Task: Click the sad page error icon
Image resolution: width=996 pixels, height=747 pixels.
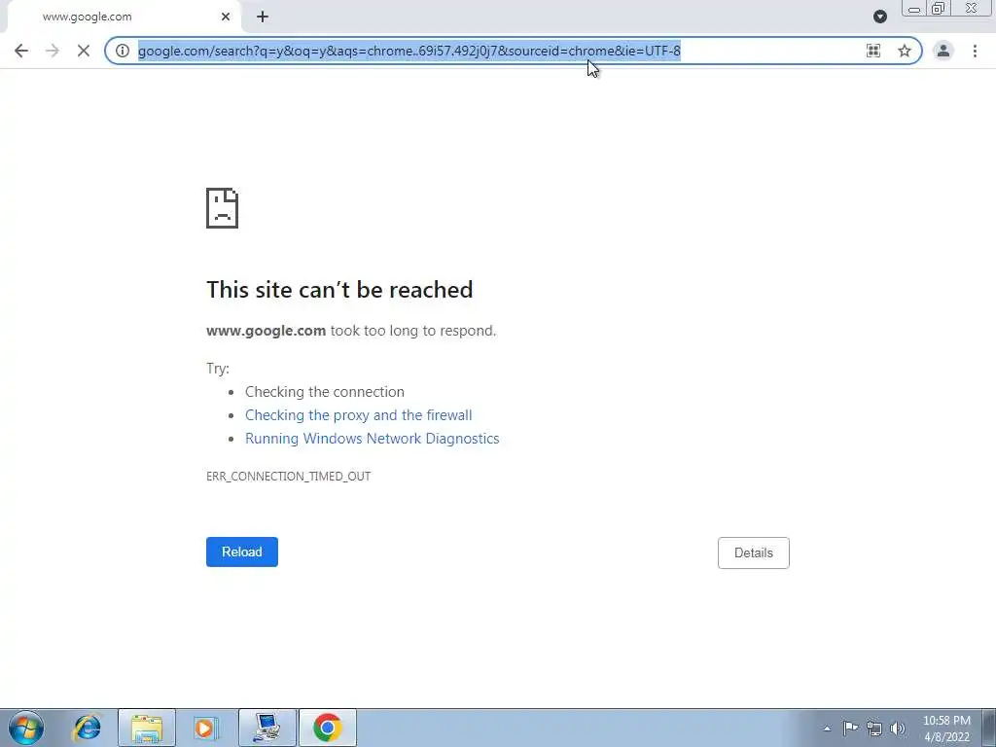Action: click(x=223, y=208)
